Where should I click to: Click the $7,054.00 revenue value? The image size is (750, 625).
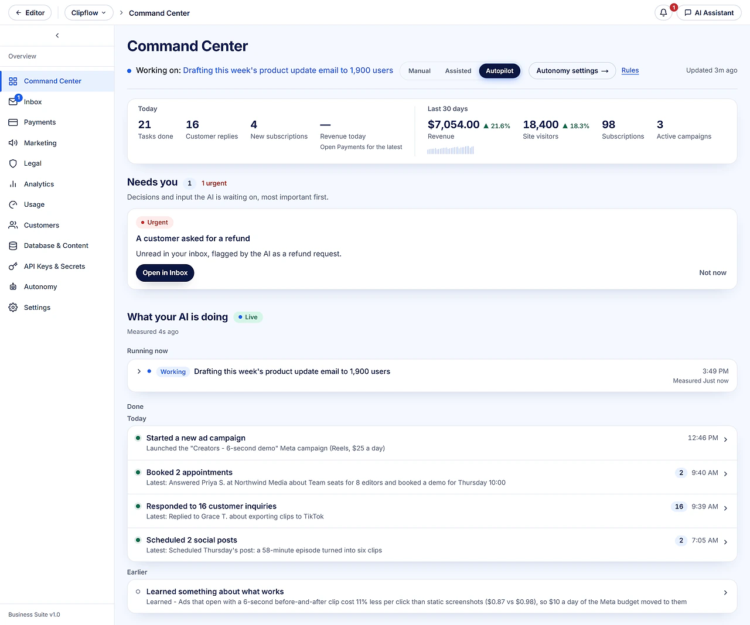point(454,125)
